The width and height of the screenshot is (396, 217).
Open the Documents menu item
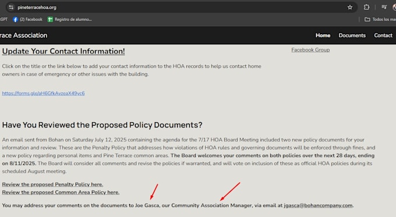point(352,35)
